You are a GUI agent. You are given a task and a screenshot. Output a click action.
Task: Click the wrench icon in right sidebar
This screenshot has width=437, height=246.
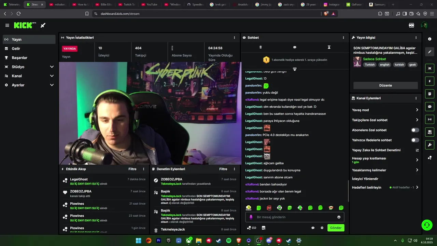430,145
